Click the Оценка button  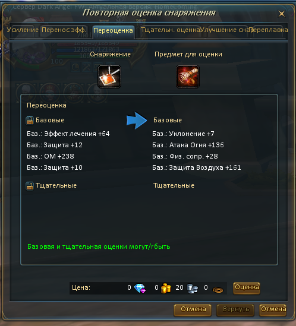(x=247, y=288)
